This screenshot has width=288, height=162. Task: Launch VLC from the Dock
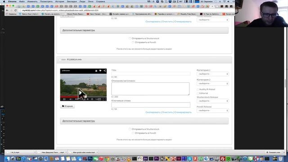point(129,159)
